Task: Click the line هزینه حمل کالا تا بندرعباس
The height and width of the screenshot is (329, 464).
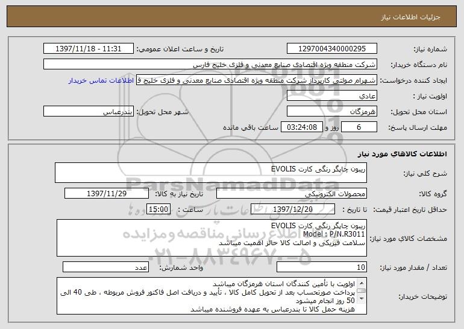Action: click(x=272, y=309)
